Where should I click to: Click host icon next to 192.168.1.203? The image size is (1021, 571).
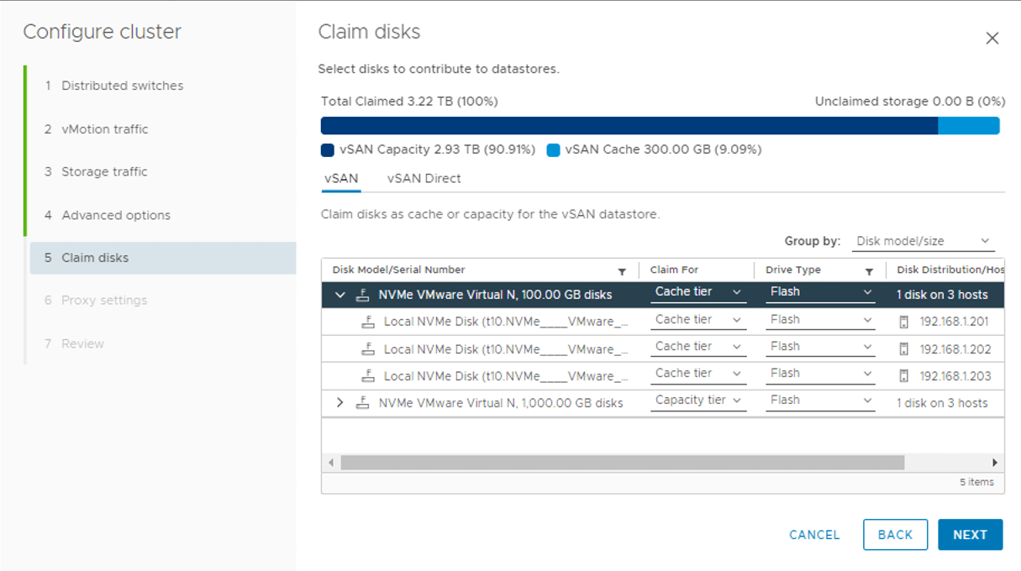(904, 375)
